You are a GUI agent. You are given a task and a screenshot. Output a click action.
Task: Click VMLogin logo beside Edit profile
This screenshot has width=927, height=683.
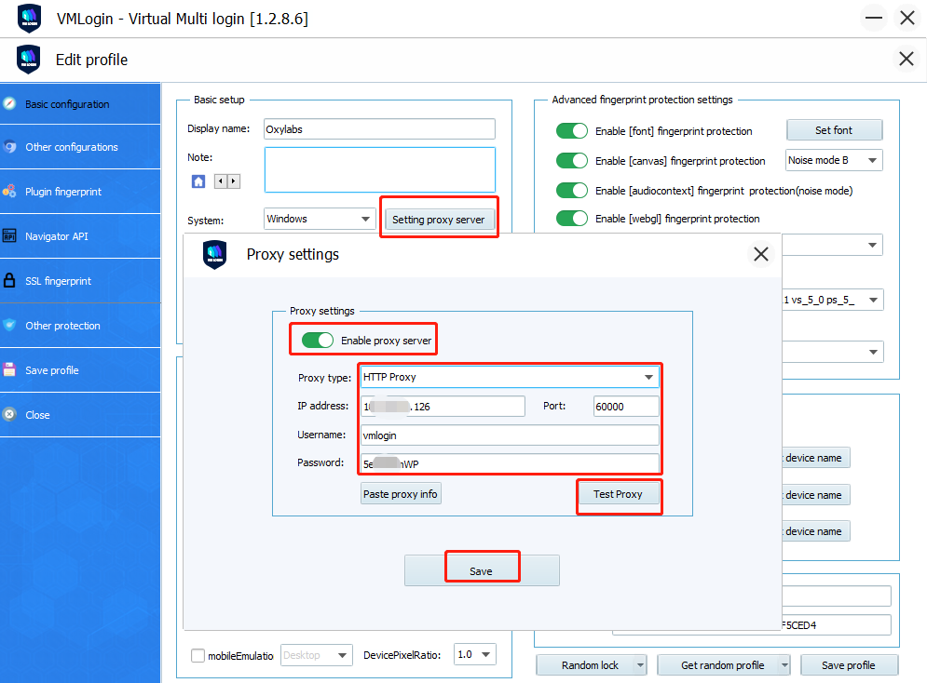tap(28, 59)
